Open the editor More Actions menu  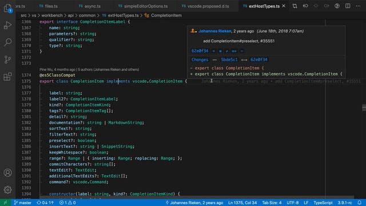(x=358, y=6)
